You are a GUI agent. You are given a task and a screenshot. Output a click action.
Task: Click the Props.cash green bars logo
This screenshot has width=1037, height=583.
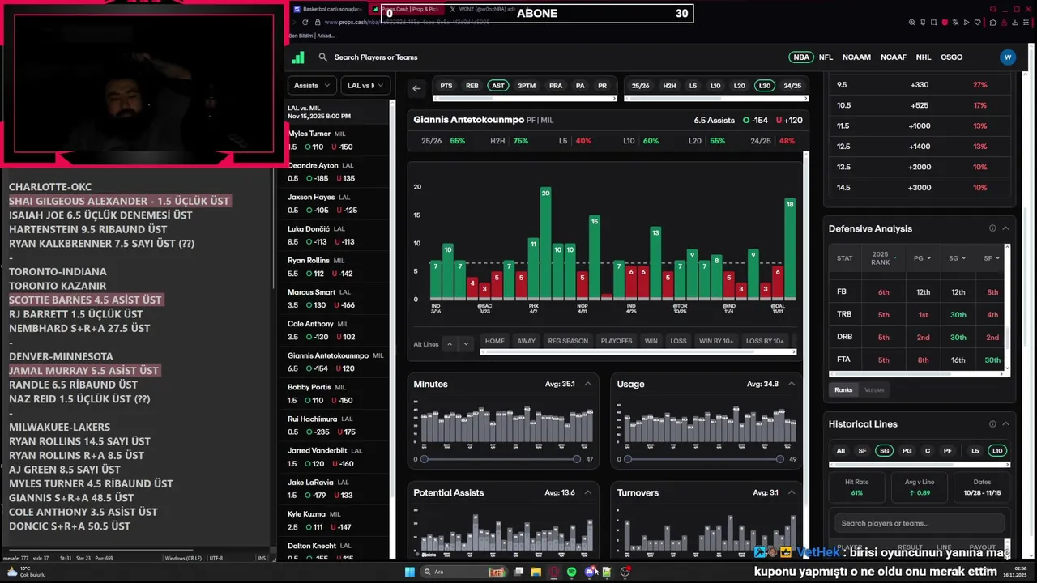(298, 57)
